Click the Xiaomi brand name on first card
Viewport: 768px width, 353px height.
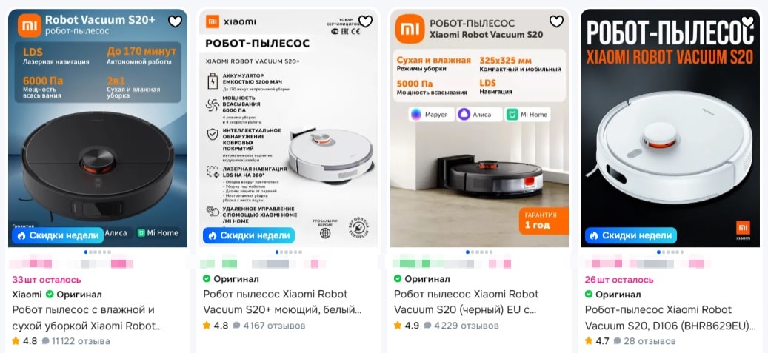(x=27, y=295)
